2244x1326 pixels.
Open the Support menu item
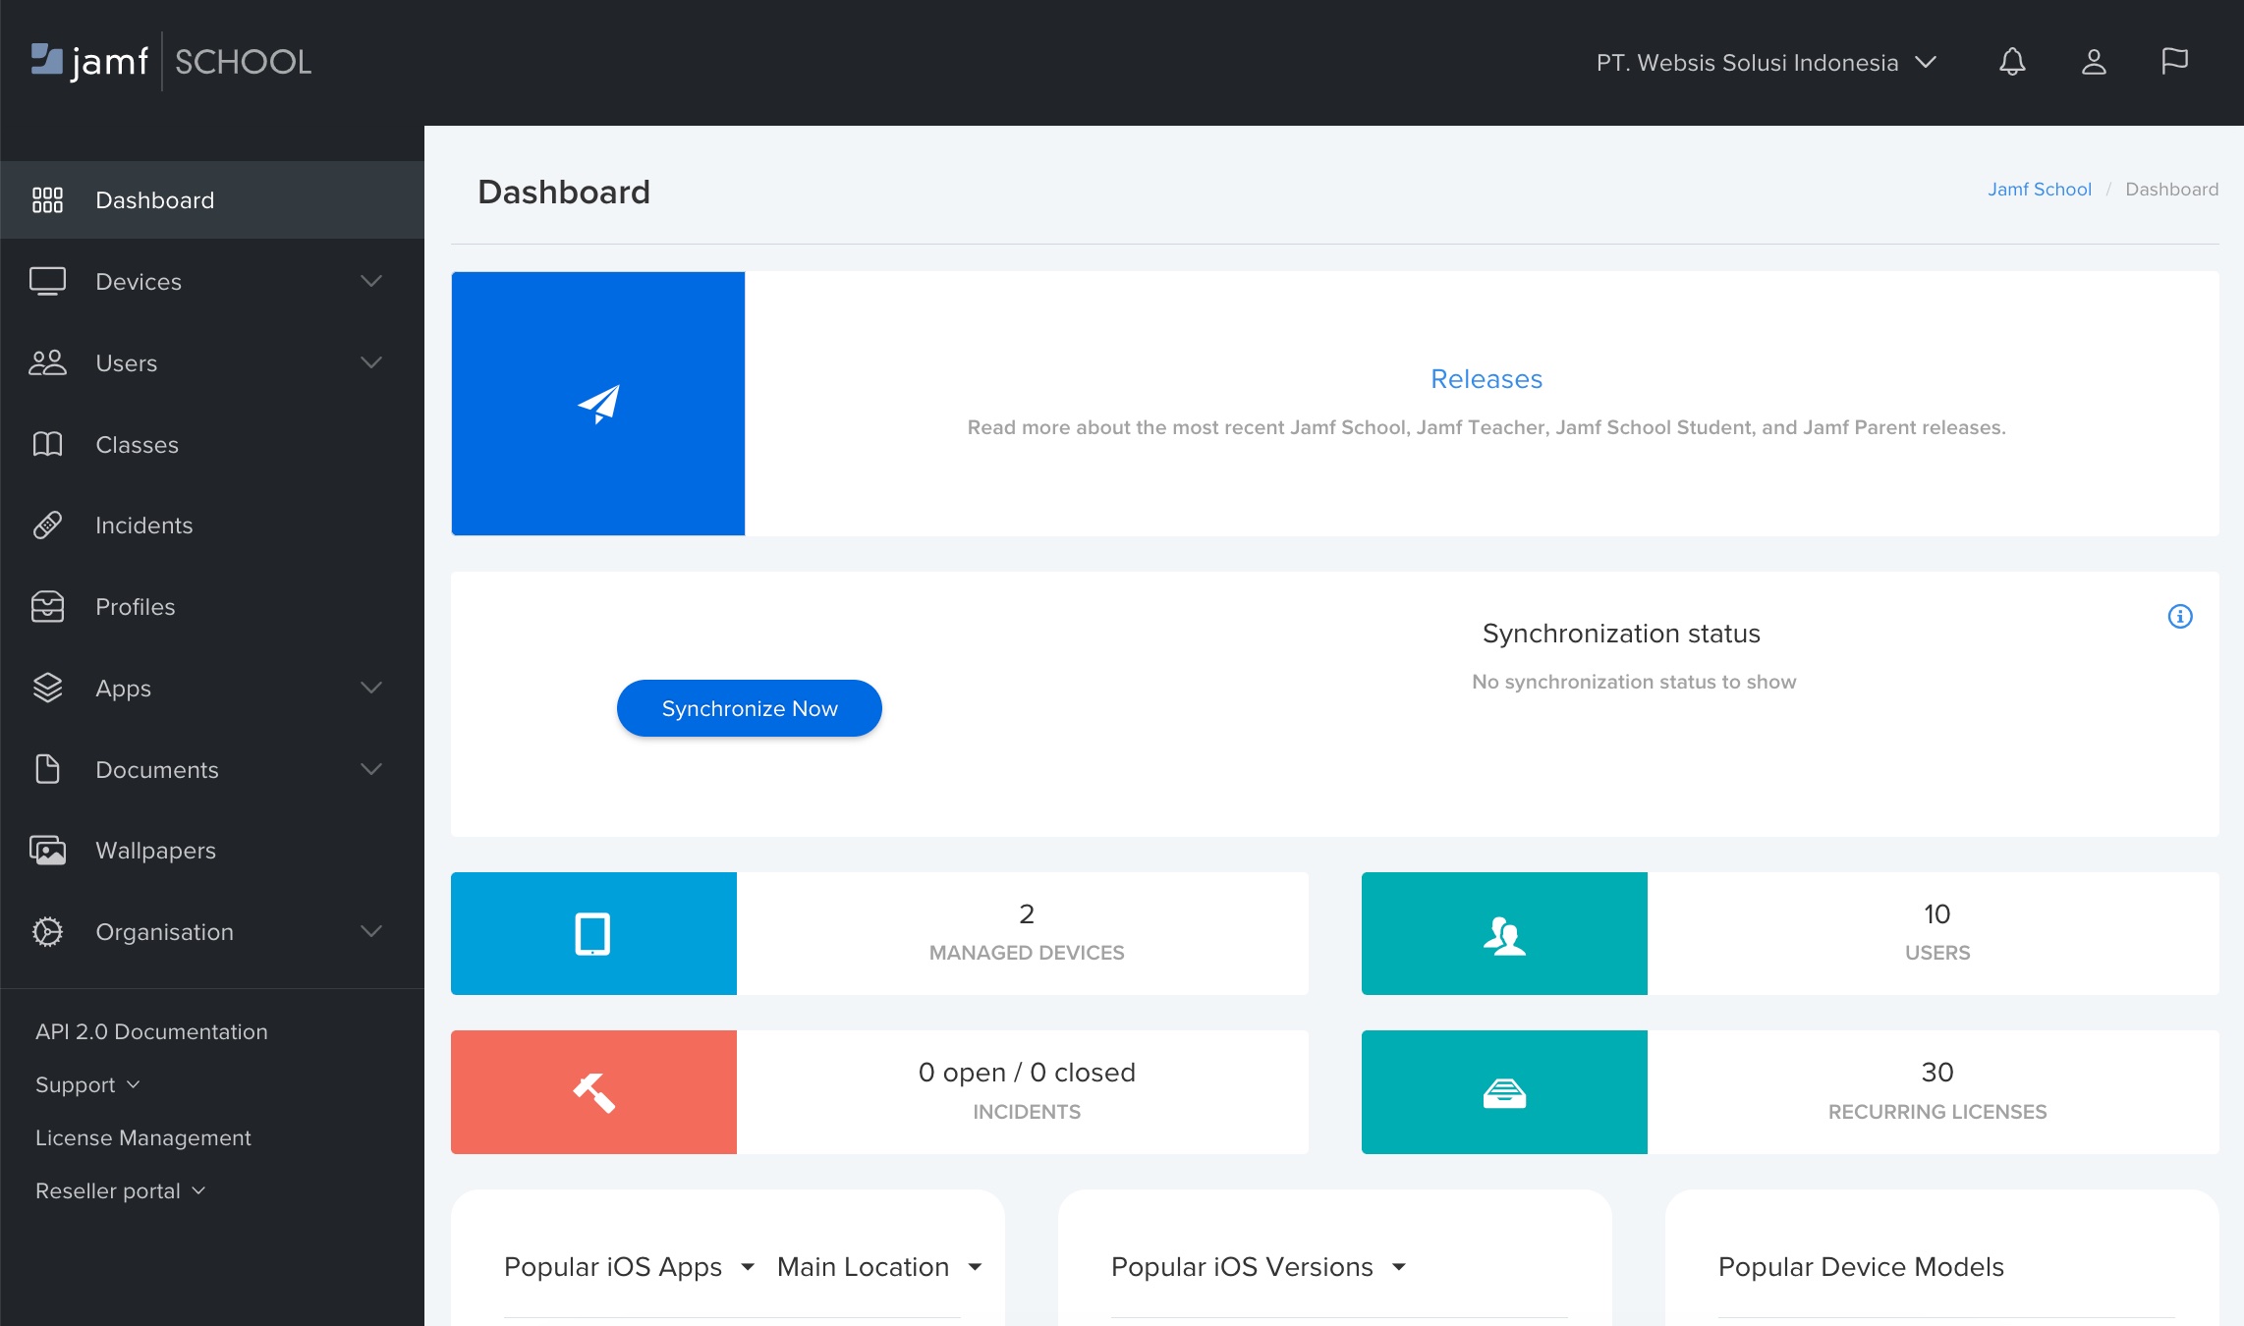[x=86, y=1084]
